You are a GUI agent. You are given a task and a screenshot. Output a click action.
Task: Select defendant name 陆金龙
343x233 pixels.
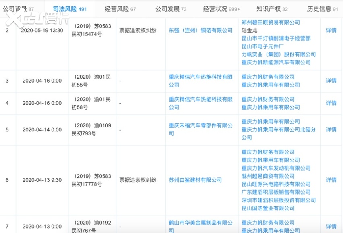point(249,31)
